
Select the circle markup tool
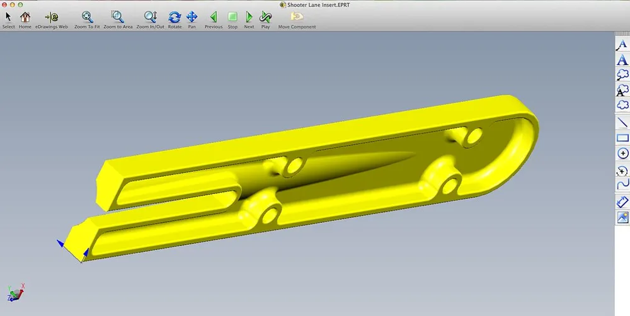click(622, 154)
